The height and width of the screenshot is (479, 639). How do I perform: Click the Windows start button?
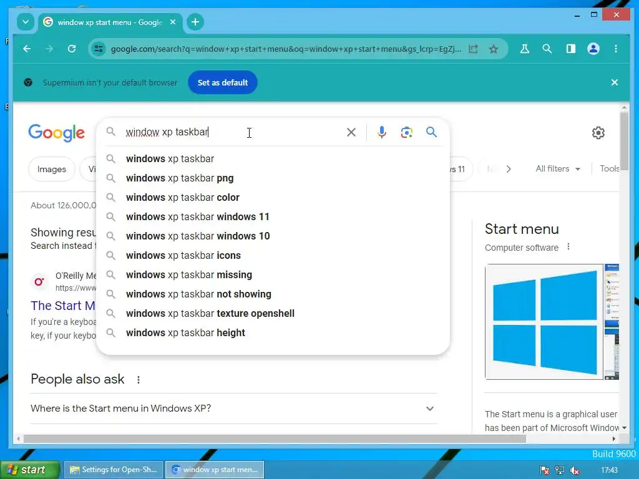click(x=30, y=470)
